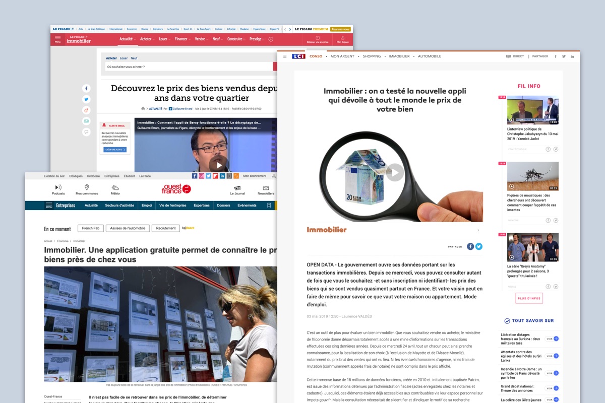605x403 pixels.
Task: Click the Ouest-France bookmark icon in navbar
Action: pyautogui.click(x=269, y=206)
